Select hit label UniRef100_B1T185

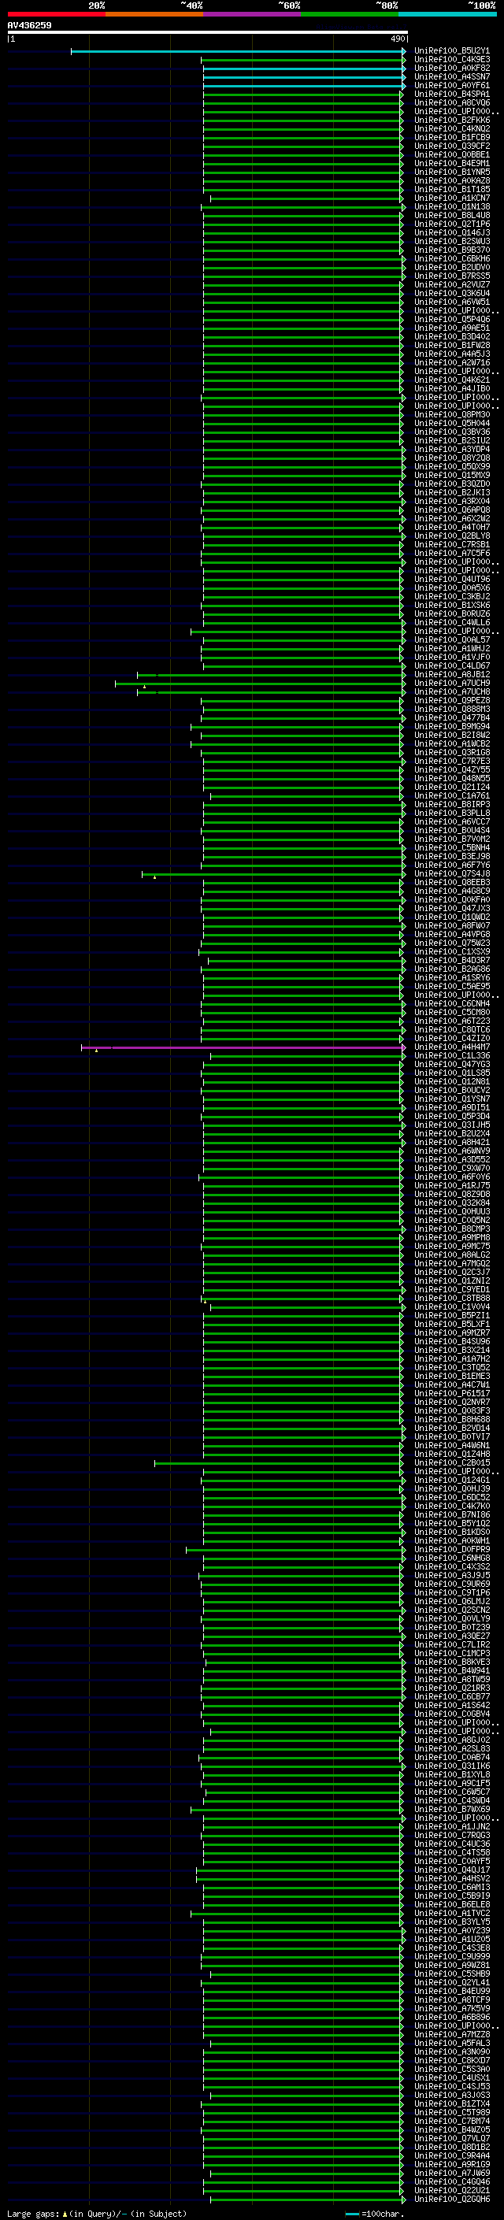(x=451, y=190)
